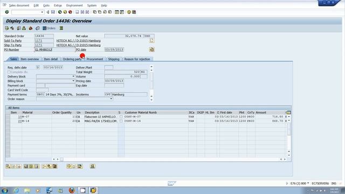Click the Save diskette icon in standard toolbar
Viewport: 345px width, 194px height.
point(53,12)
